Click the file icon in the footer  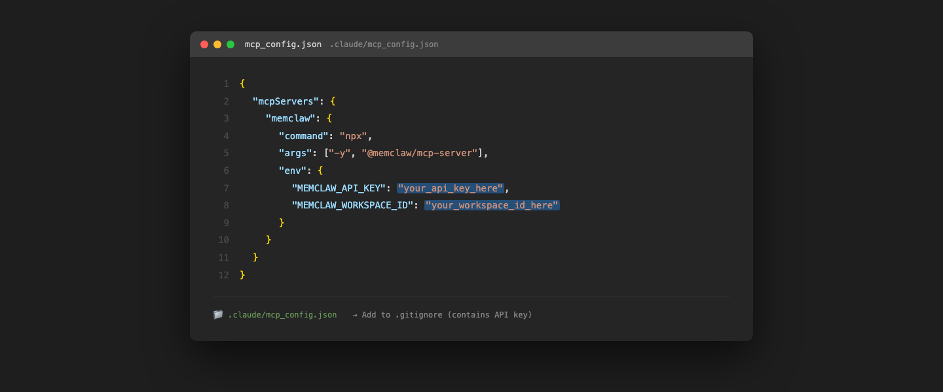point(218,314)
